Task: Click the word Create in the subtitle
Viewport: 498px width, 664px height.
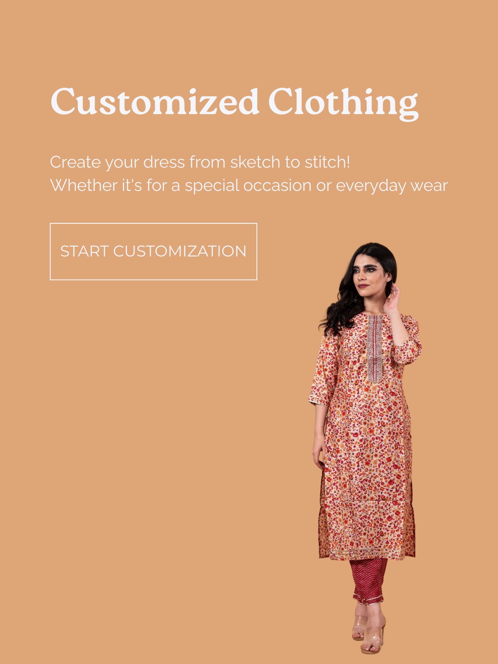Action: pos(75,162)
